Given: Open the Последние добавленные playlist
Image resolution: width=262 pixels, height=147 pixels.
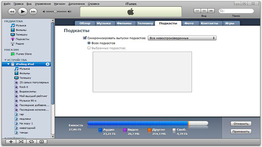Looking at the screenshot, I should (x=32, y=105).
